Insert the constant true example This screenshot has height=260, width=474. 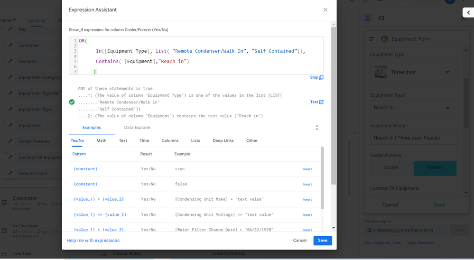click(x=307, y=169)
